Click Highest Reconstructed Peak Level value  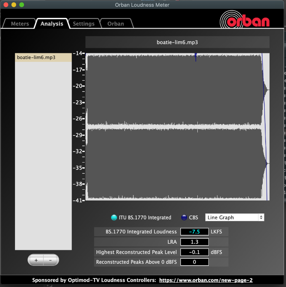[194, 252]
